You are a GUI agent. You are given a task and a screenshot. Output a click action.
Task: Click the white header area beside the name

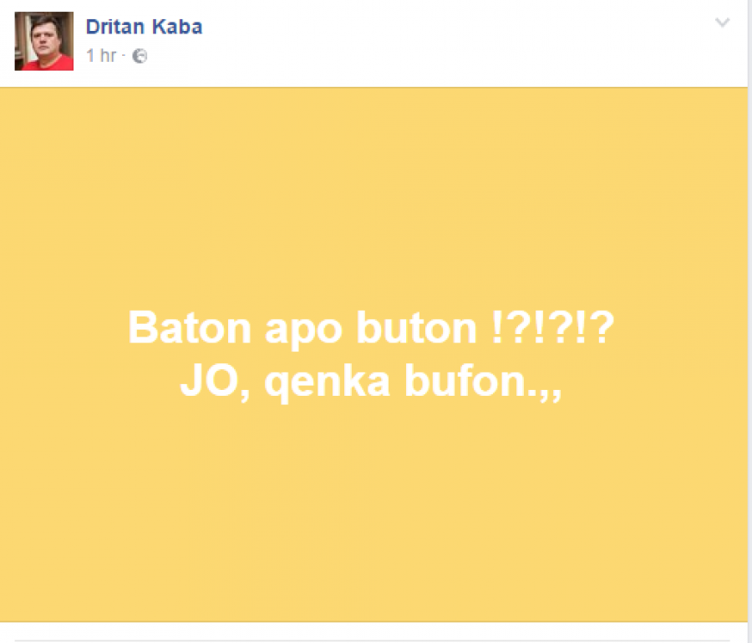point(455,43)
